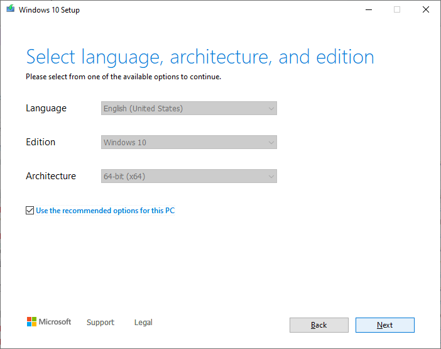Image resolution: width=441 pixels, height=349 pixels.
Task: Click the Edition field label
Action: [x=40, y=142]
